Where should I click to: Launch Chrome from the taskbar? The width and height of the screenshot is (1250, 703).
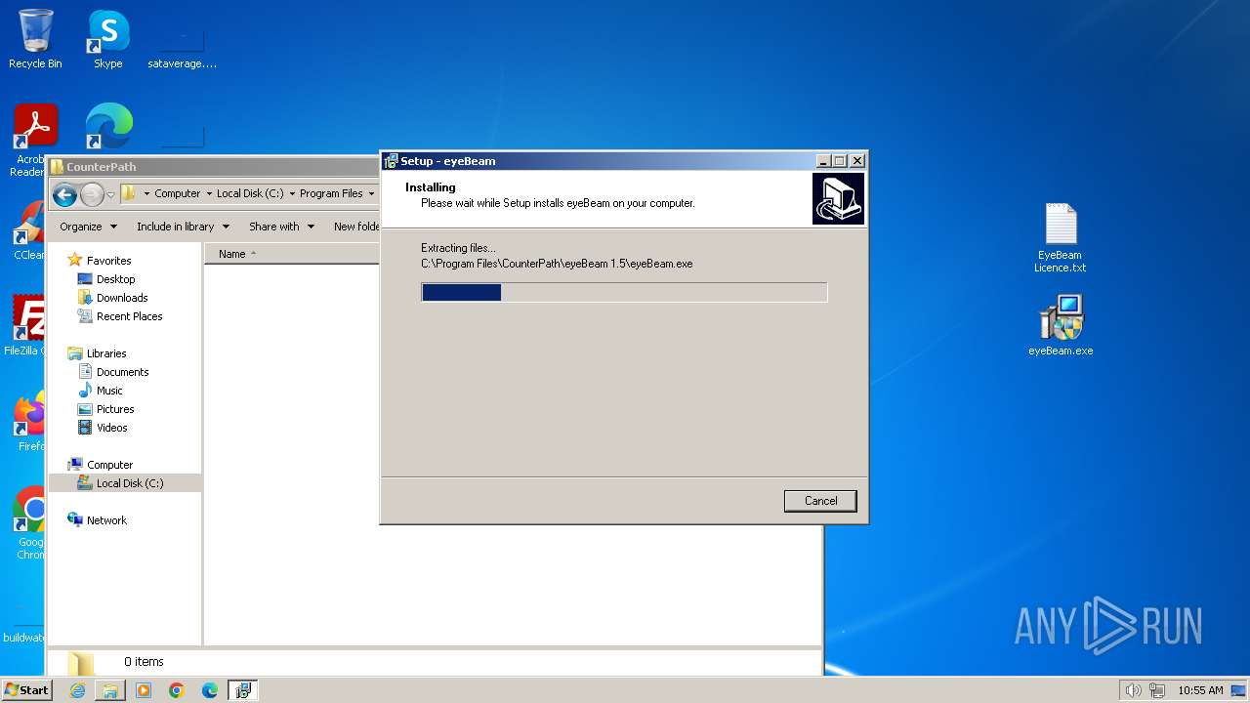pyautogui.click(x=177, y=690)
